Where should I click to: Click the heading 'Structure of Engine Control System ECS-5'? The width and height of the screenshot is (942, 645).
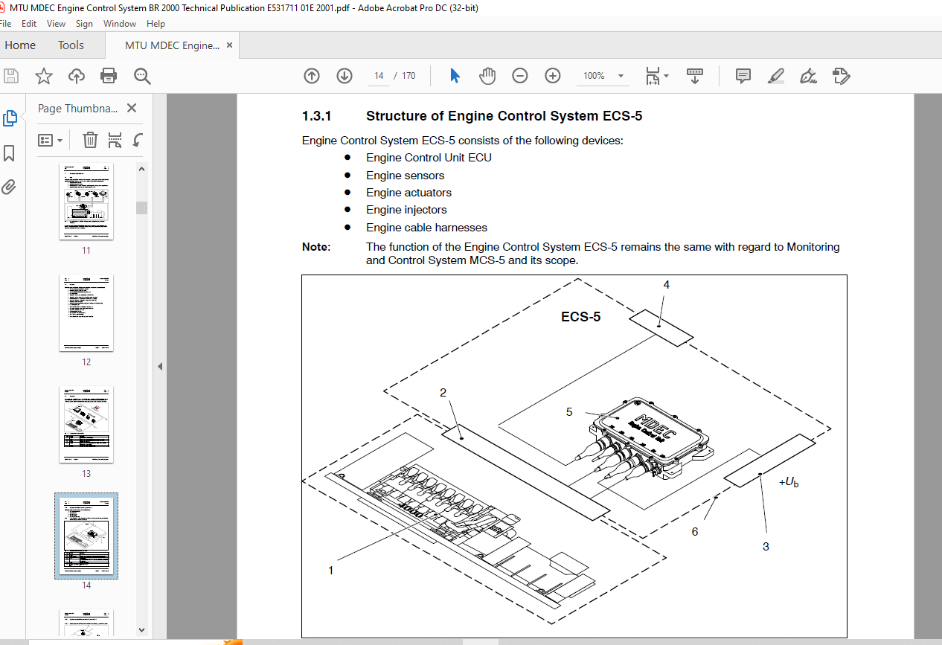click(504, 116)
